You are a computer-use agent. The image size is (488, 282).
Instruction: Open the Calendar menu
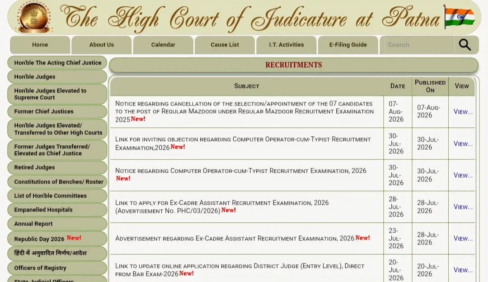(x=163, y=45)
